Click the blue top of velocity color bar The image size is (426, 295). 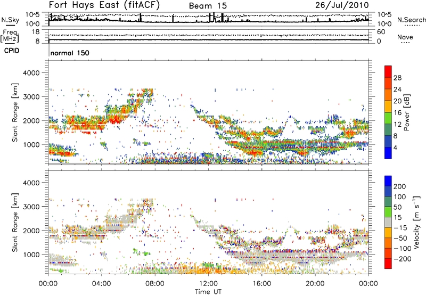pyautogui.click(x=388, y=181)
